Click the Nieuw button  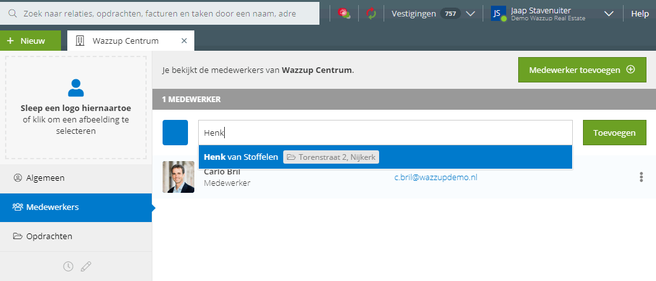point(30,41)
